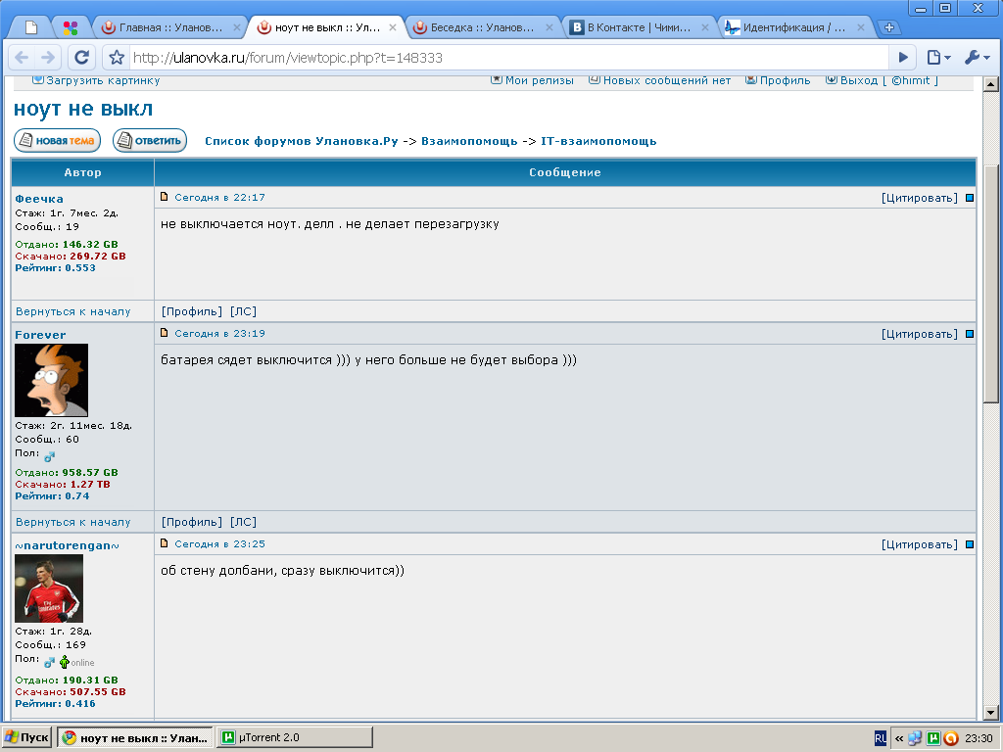Click Forever's Fry avatar image
This screenshot has width=1003, height=752.
click(x=51, y=381)
